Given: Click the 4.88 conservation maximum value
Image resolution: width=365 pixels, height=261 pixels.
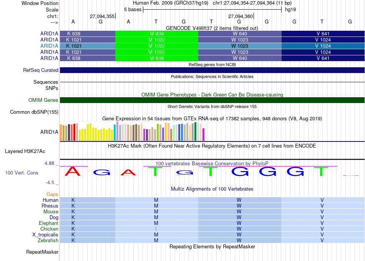Looking at the screenshot, I should pos(49,163).
